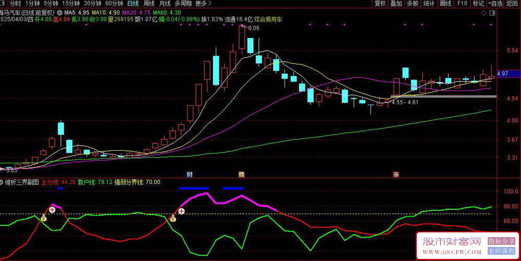Click the 返回 back button
Screen dimensions: 521x261
(512, 4)
